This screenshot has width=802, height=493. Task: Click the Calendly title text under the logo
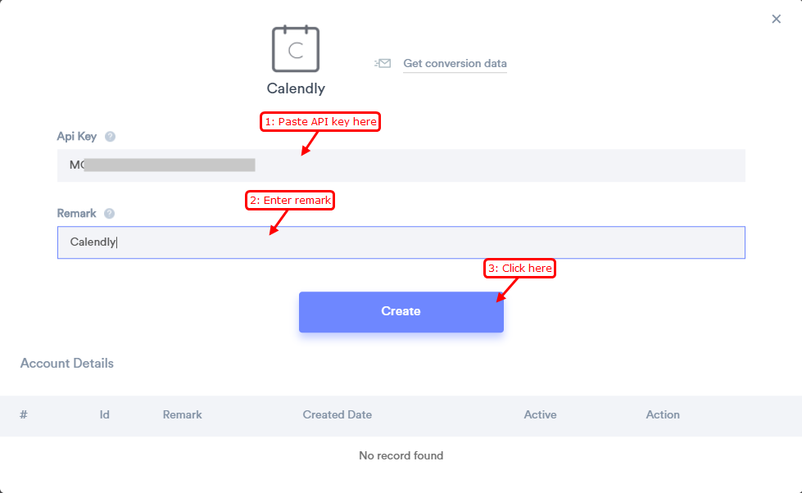coord(296,88)
